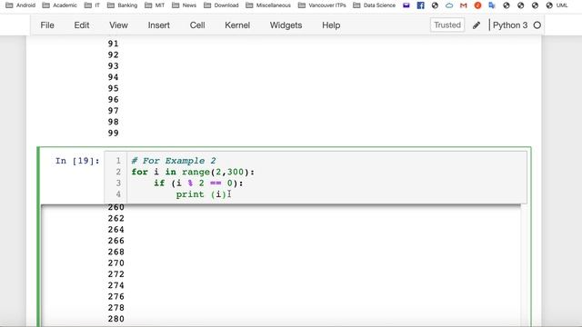
Task: Open the Download bookmarks folder
Action: (221, 5)
